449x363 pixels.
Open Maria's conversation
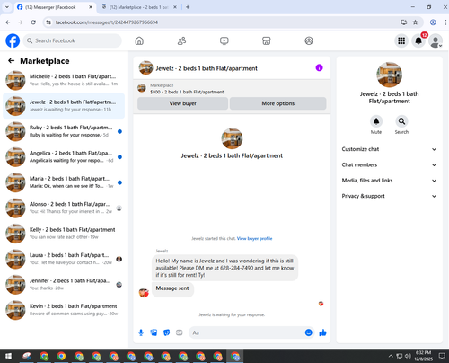pyautogui.click(x=64, y=182)
